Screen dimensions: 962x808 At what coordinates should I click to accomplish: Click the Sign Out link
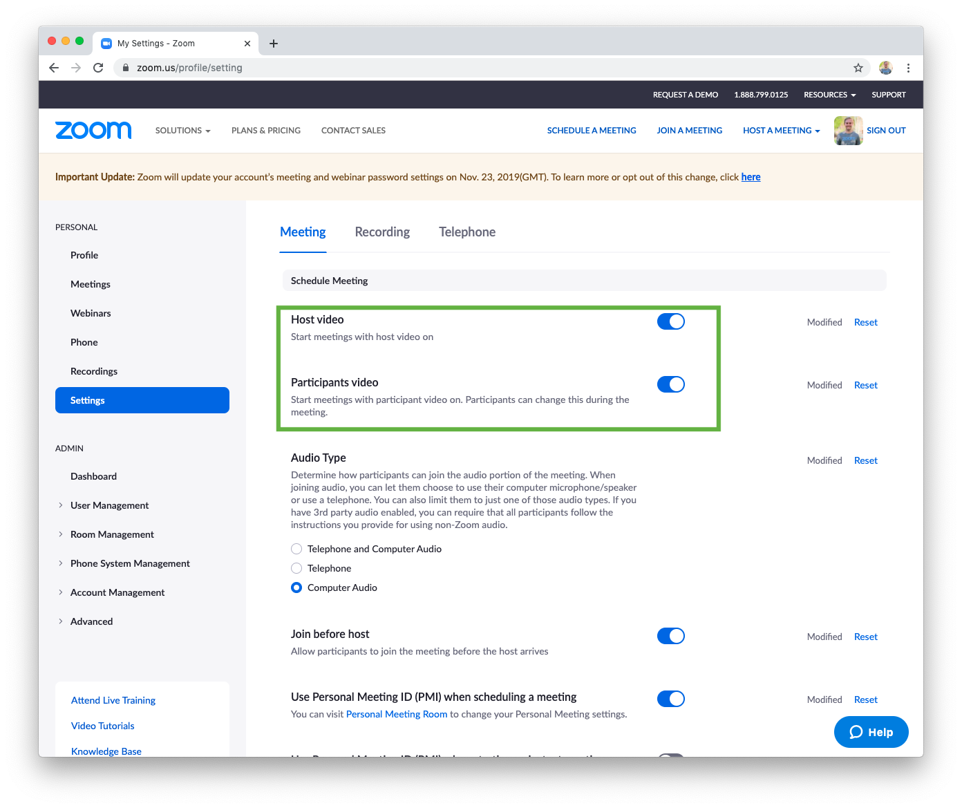(886, 131)
